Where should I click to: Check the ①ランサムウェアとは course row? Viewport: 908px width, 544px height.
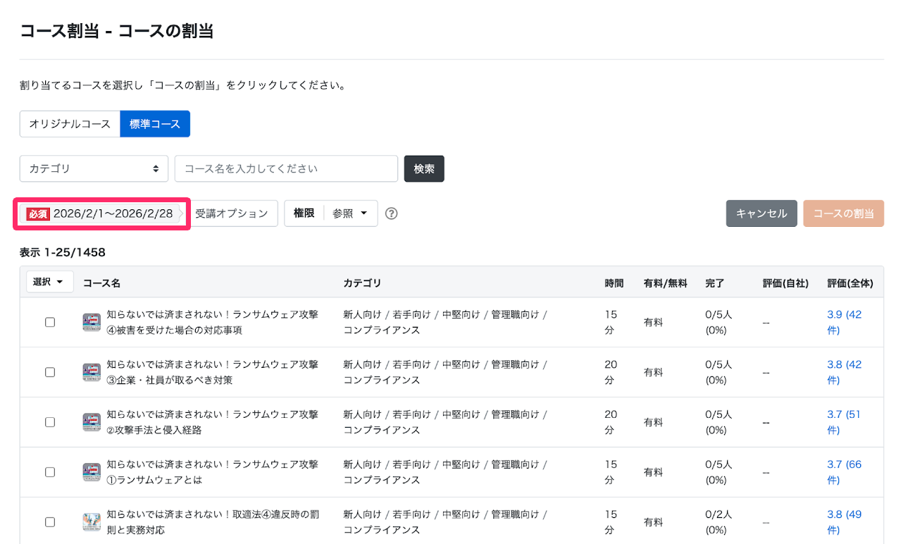[x=50, y=472]
